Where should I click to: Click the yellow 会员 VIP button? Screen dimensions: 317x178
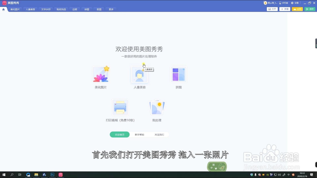(297, 9)
